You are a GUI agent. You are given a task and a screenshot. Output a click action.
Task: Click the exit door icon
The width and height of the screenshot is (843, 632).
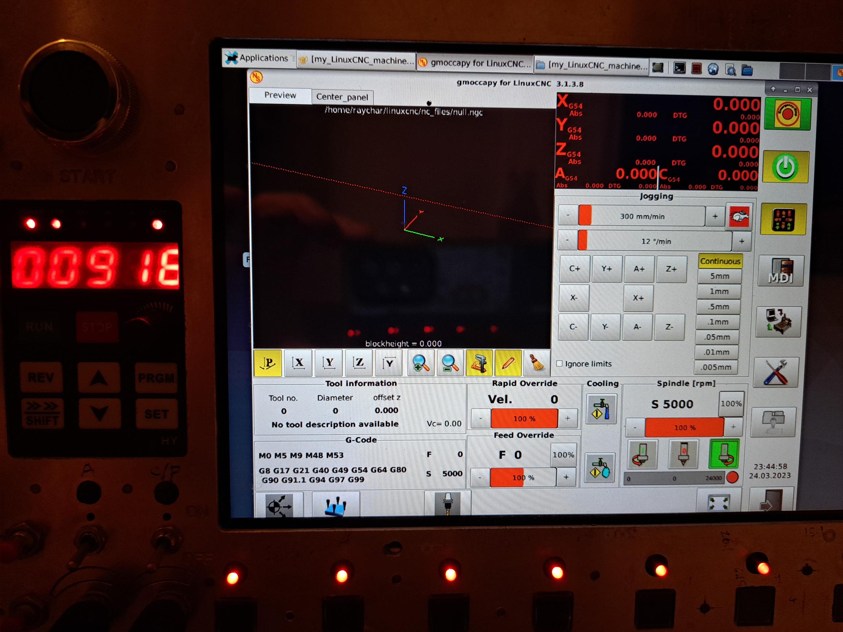coord(772,499)
